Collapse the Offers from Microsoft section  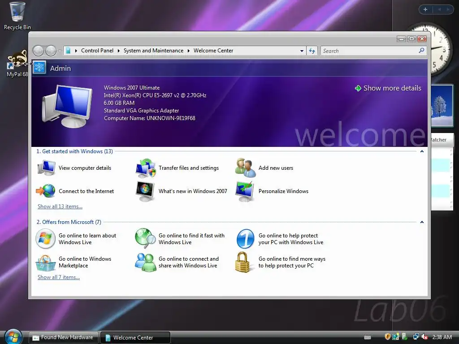click(x=422, y=222)
